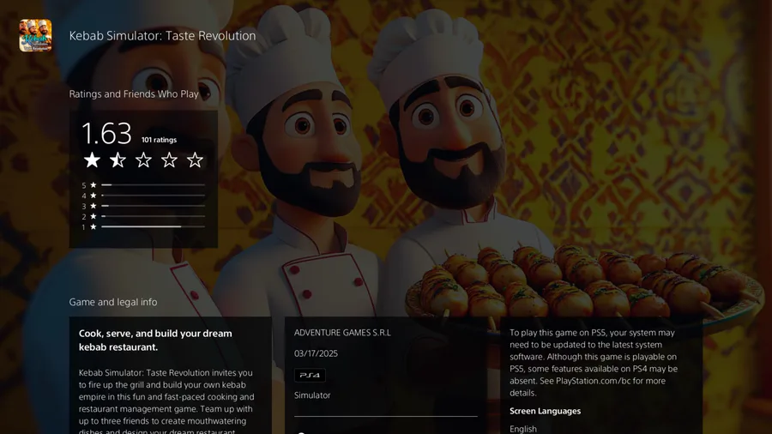This screenshot has width=772, height=434.
Task: Open the game description card headline
Action: (155, 340)
